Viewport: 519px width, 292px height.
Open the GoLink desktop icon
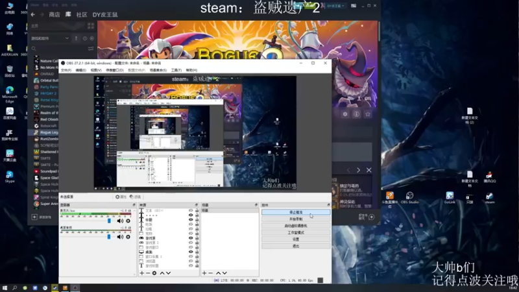pos(450,198)
